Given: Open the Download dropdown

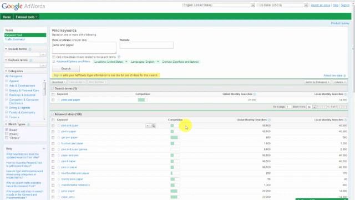Looking at the screenshot, I should 59,82.
